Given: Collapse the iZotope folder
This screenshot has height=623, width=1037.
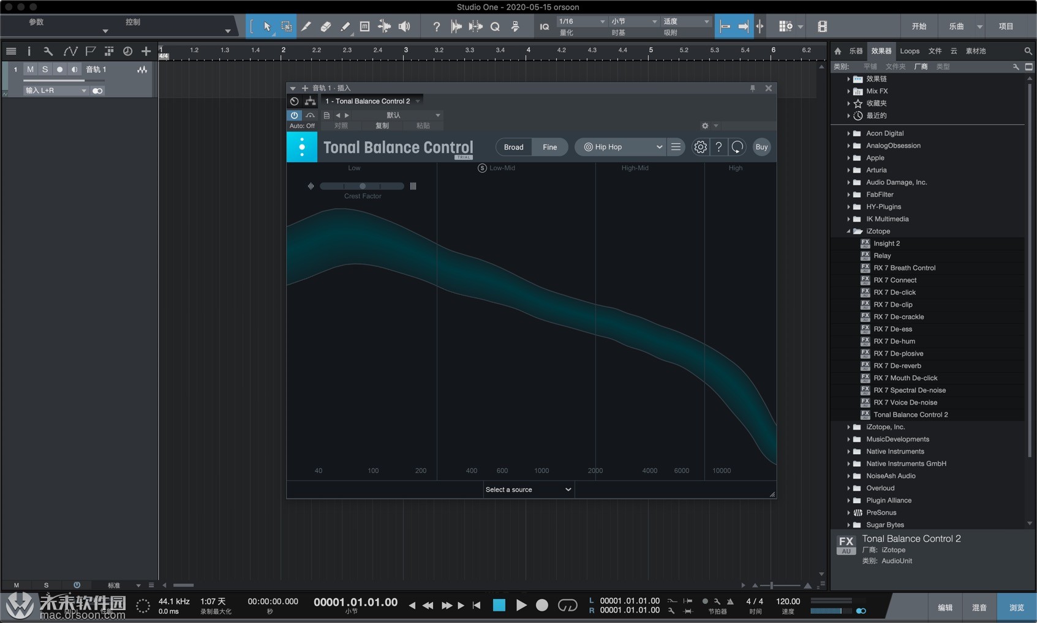Looking at the screenshot, I should tap(848, 231).
